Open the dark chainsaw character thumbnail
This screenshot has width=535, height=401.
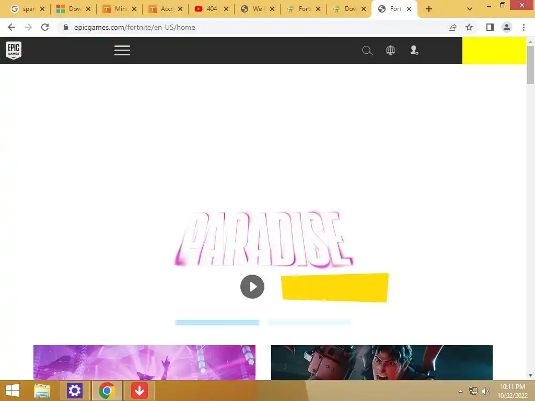(382, 362)
